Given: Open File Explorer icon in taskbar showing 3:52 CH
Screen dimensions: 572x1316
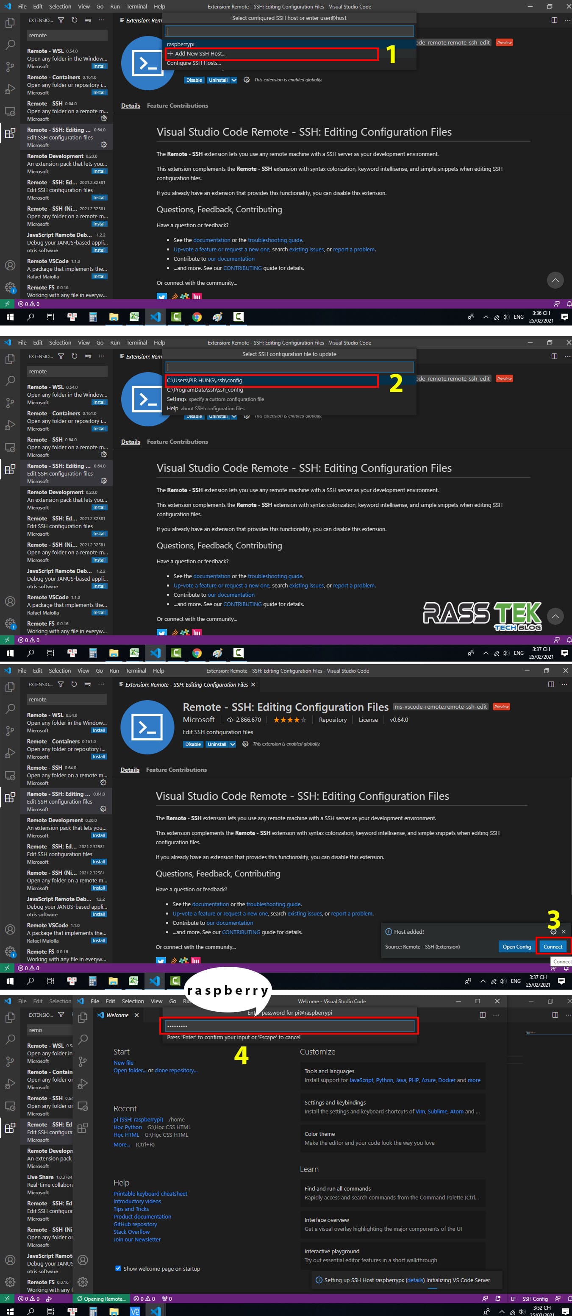Looking at the screenshot, I should pos(114,1311).
